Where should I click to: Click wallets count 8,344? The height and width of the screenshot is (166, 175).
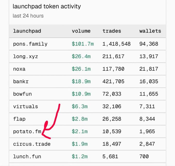coord(147,119)
